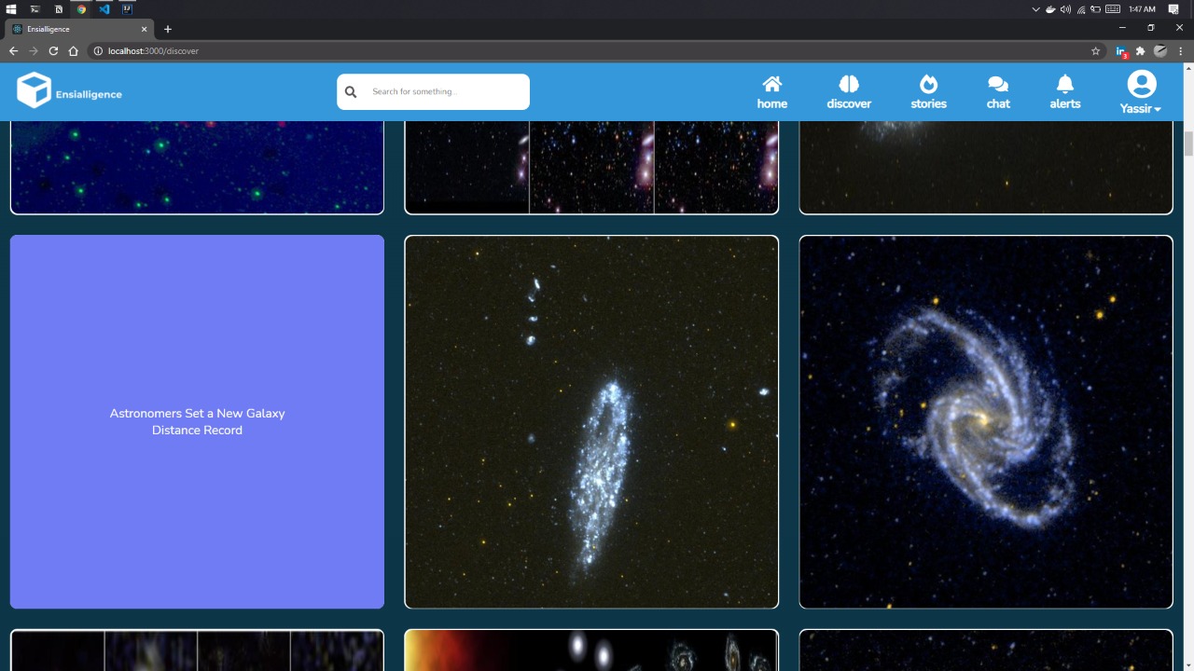Open the Yassir account dropdown
The width and height of the screenshot is (1194, 671).
coord(1139,108)
